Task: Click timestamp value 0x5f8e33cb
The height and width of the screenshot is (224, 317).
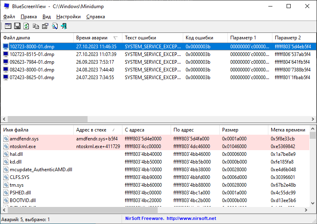Action: 283,139
